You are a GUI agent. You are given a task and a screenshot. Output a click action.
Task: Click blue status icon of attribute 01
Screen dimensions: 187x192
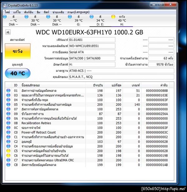click(8, 91)
